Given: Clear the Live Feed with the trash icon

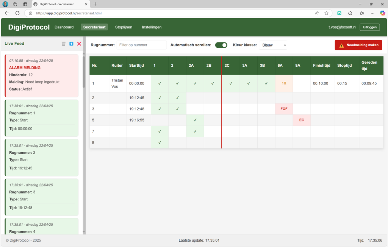Looking at the screenshot, I should (64, 44).
